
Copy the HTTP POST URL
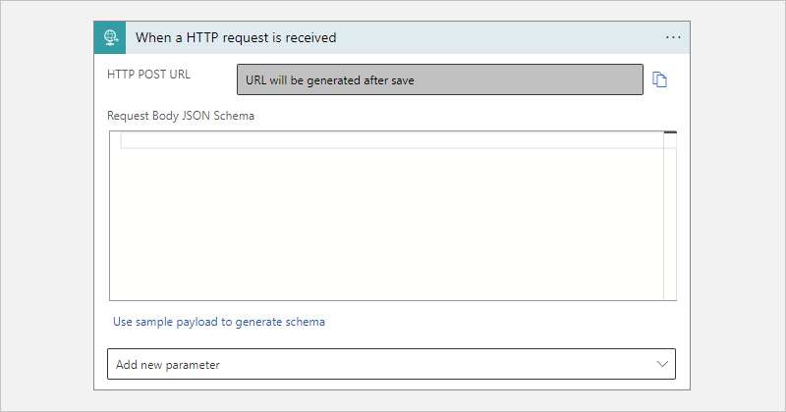pos(660,79)
